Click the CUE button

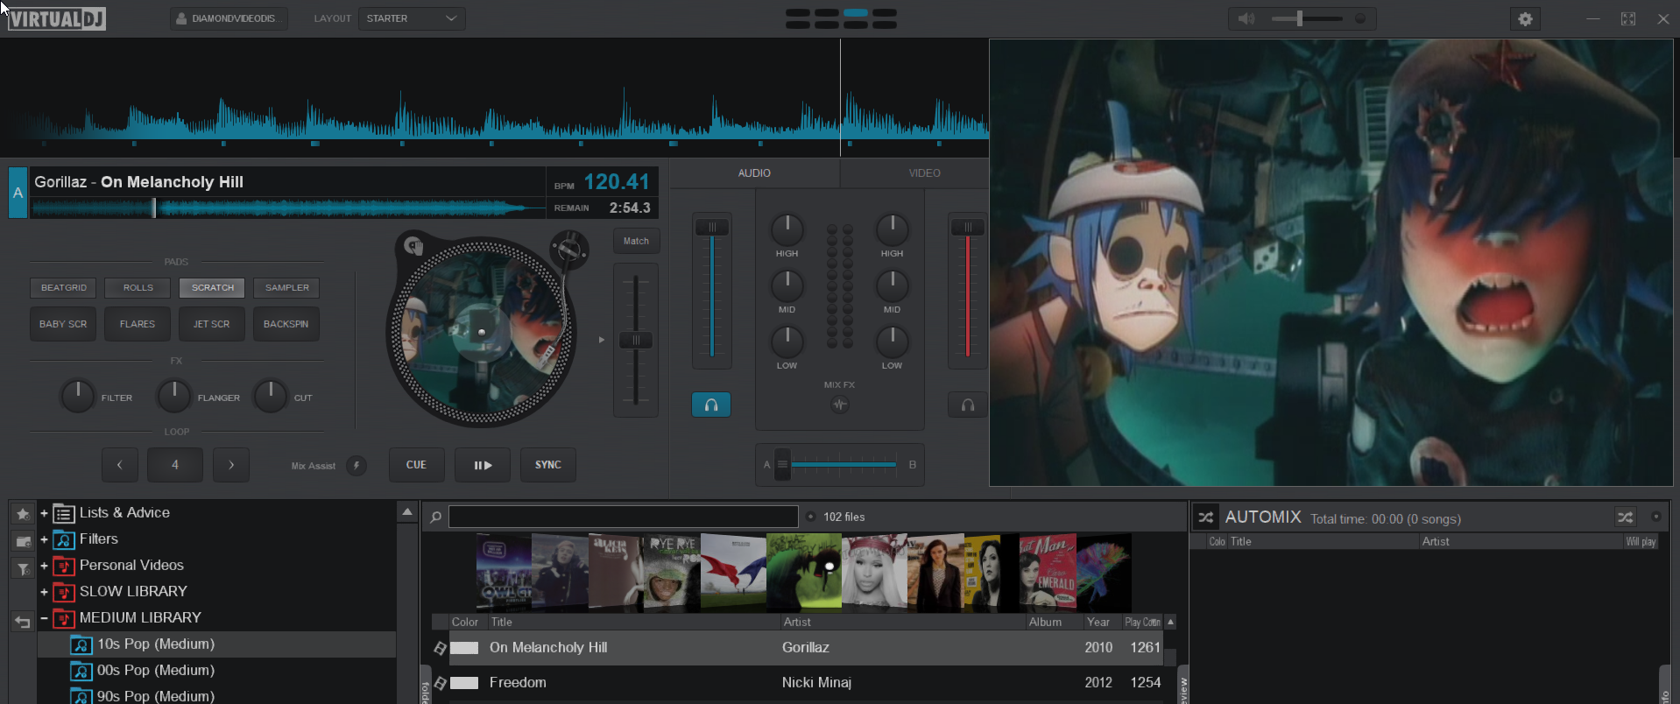(x=416, y=465)
